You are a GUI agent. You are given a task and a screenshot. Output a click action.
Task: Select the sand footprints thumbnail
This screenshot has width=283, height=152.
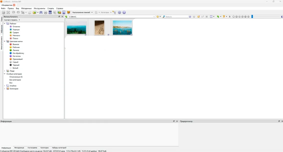coord(99,27)
